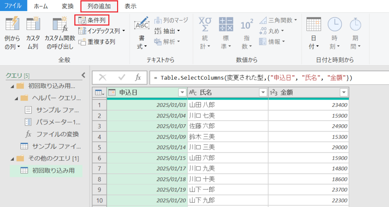Screen dimensions: 389x207
Task: Click the 金額 123 type icon
Action: 274,93
